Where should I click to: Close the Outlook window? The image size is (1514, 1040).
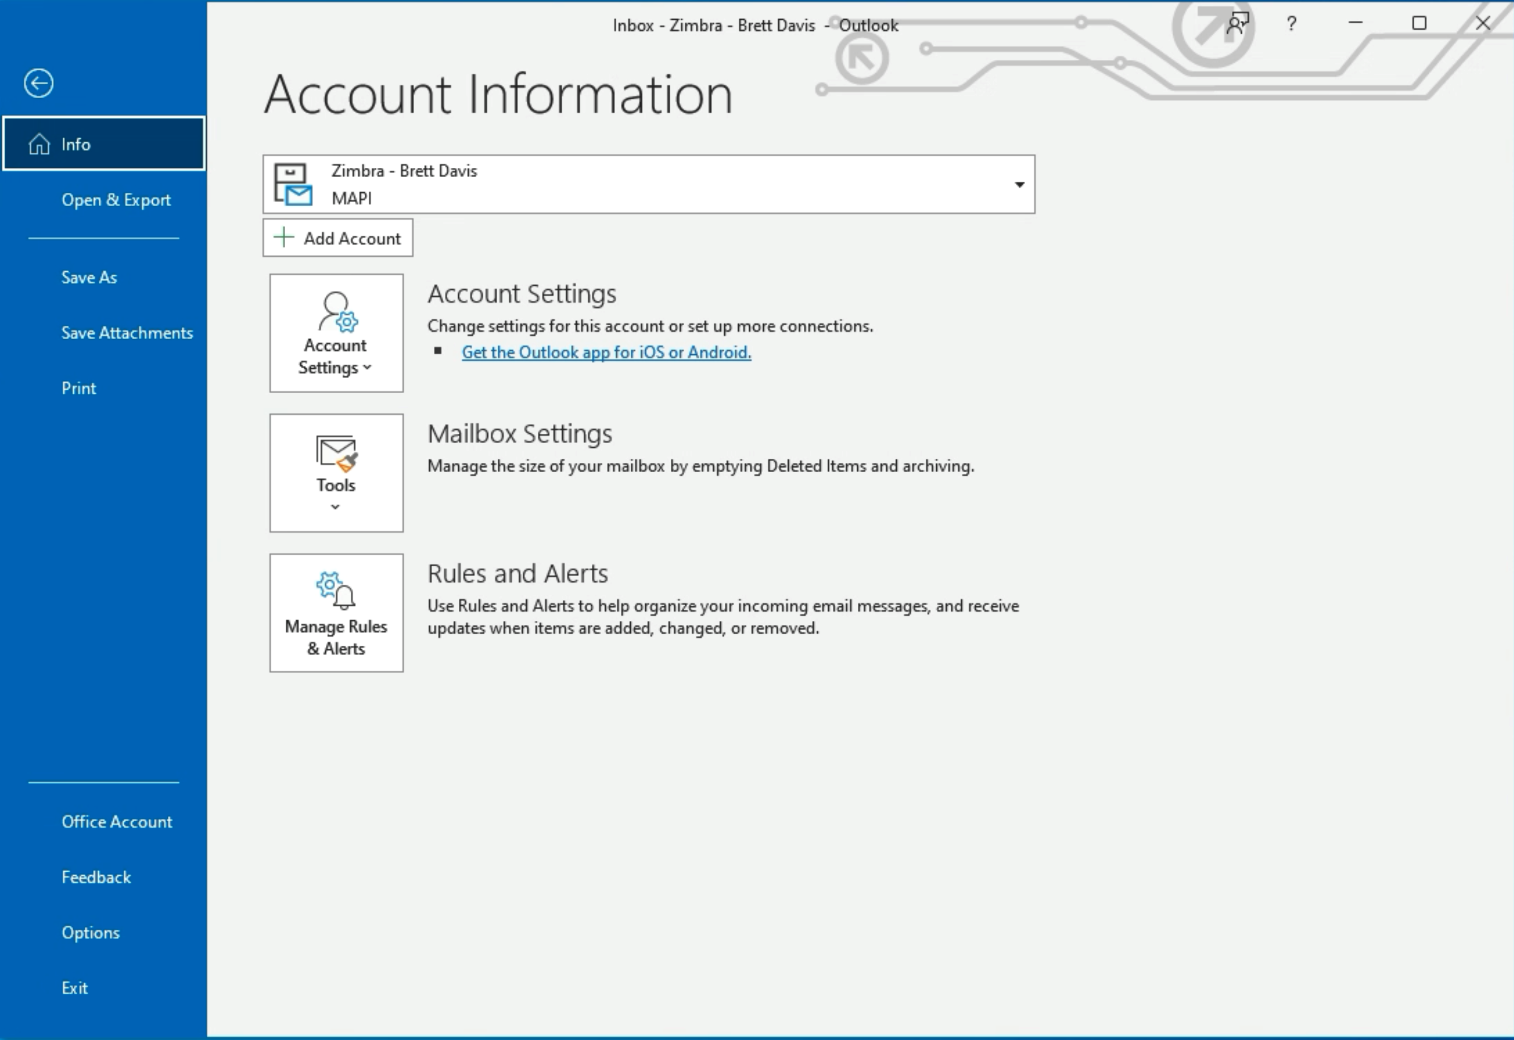coord(1482,23)
